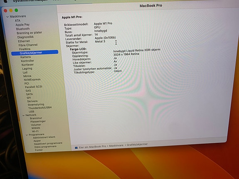
Task: Select the Kamera sidebar item
Action: [x=25, y=57]
